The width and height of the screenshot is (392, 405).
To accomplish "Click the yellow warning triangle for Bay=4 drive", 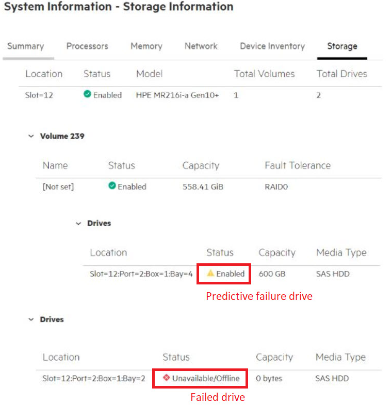I will click(x=210, y=274).
